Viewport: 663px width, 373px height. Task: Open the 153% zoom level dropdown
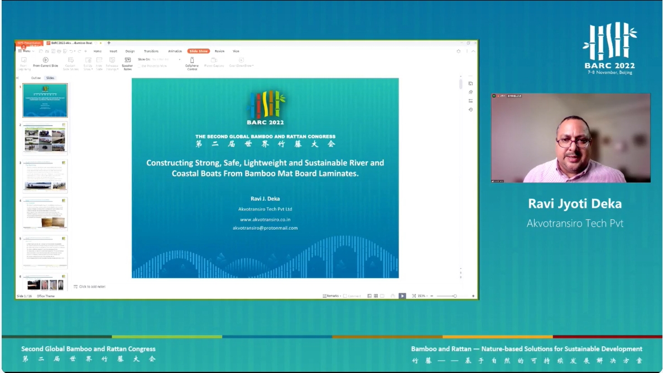423,296
